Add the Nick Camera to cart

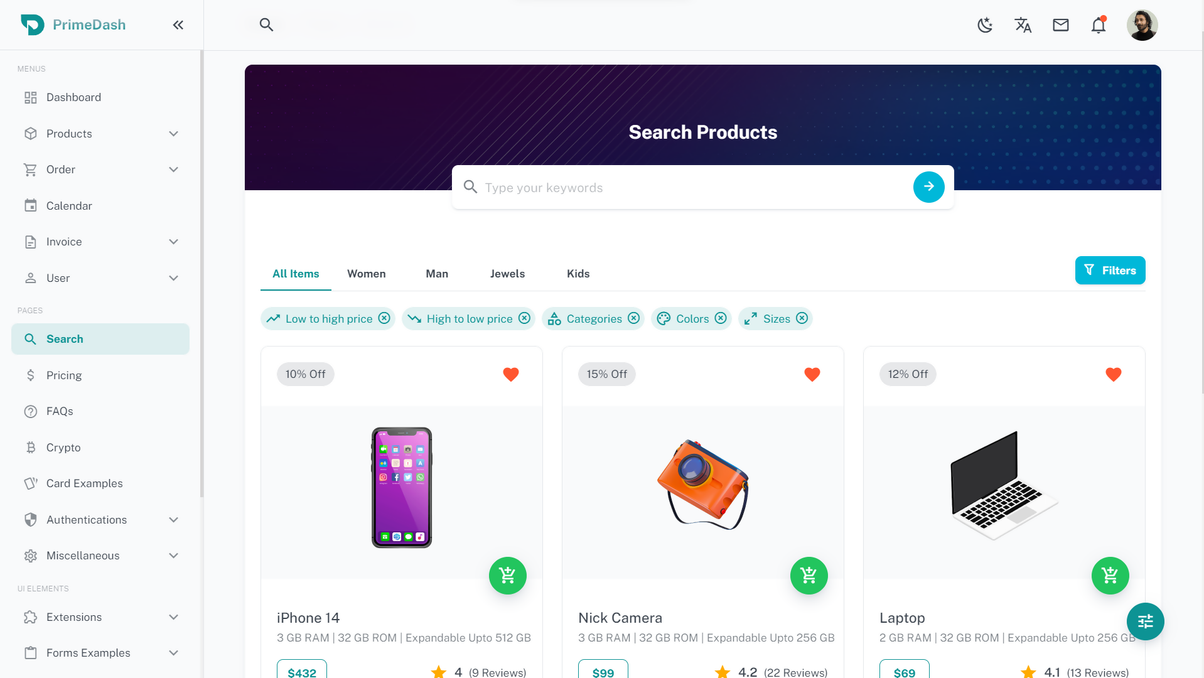click(x=809, y=575)
